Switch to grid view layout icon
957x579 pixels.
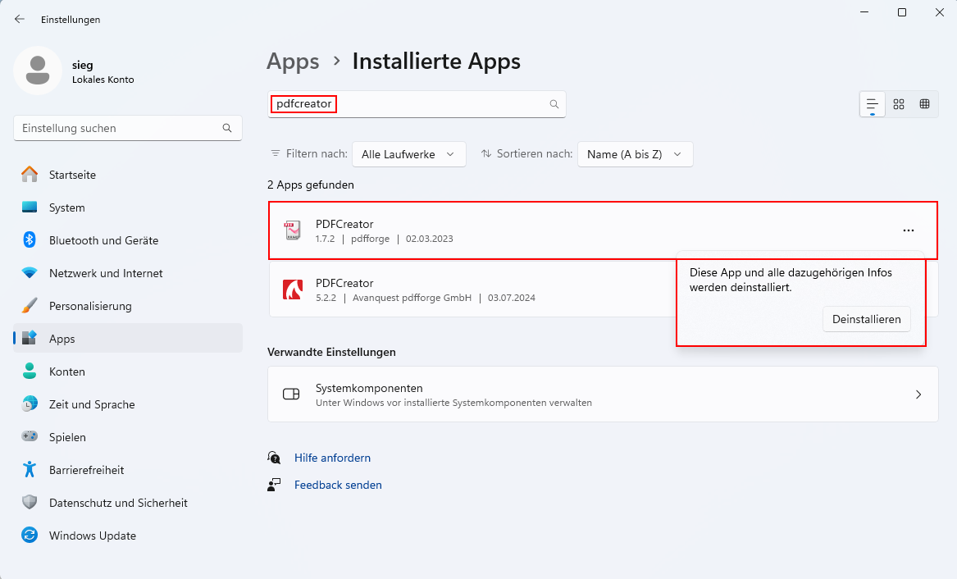pyautogui.click(x=899, y=104)
